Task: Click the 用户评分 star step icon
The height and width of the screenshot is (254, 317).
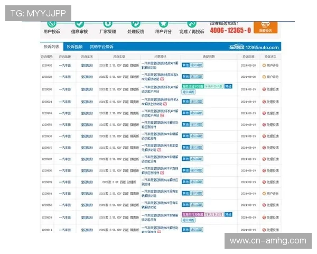Action: [163, 24]
